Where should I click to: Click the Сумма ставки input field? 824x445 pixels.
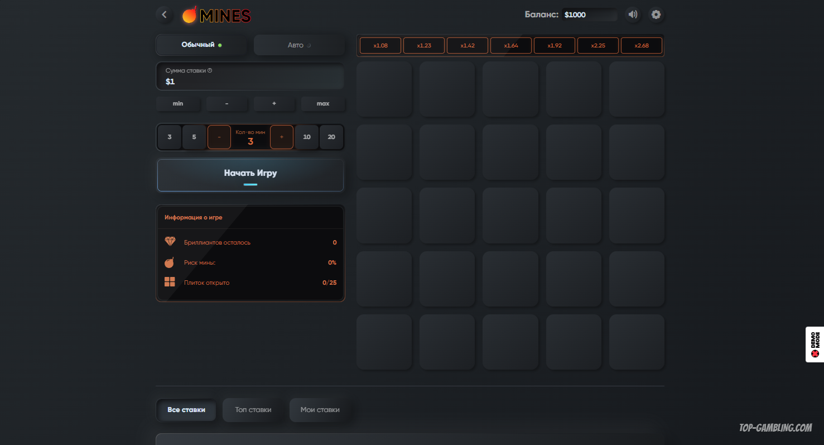click(x=250, y=76)
